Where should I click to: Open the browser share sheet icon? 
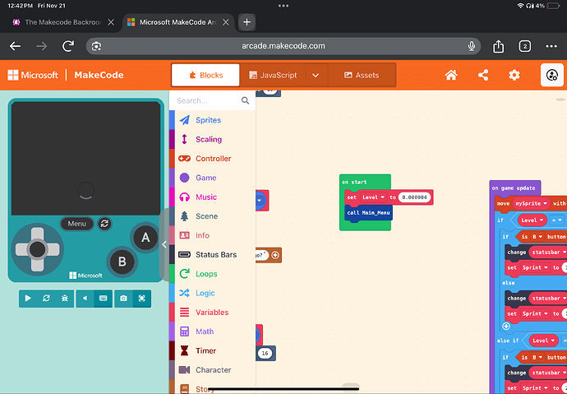point(498,46)
